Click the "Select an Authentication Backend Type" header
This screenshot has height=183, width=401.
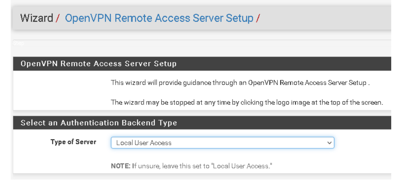click(x=99, y=123)
